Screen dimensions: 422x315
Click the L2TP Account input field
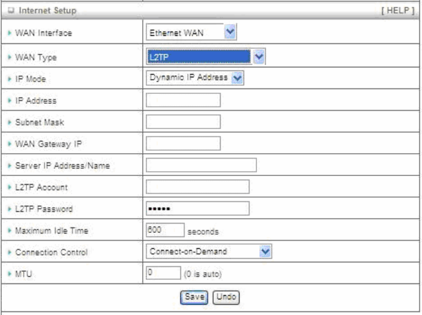[x=198, y=187]
